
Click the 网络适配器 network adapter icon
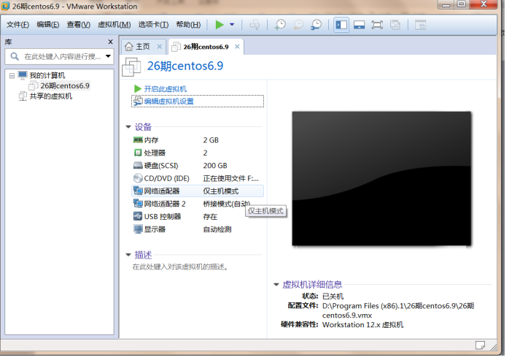pyautogui.click(x=138, y=191)
